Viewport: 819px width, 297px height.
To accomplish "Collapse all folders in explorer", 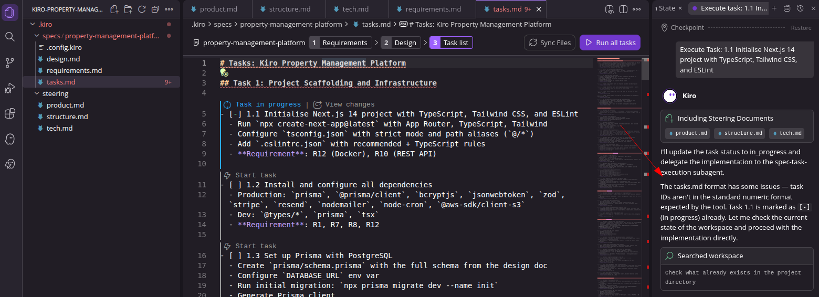I will (155, 9).
